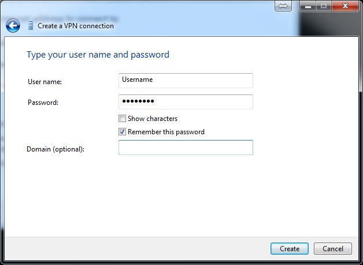Click the 'Password:' label
Screen dimensions: 363x265
click(x=43, y=103)
